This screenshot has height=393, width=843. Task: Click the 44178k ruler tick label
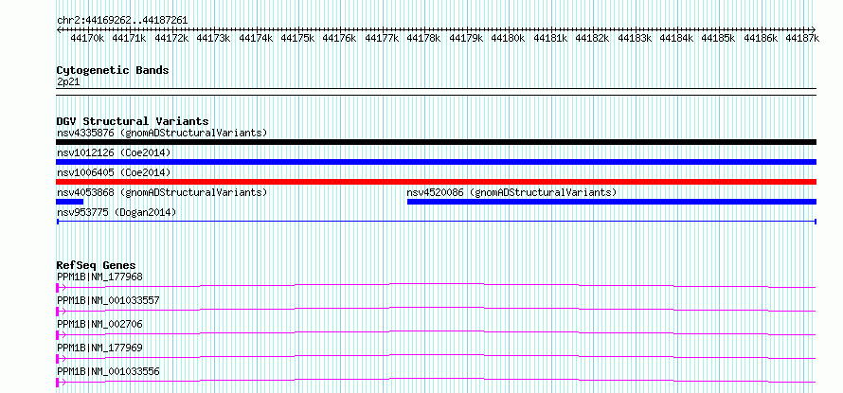(x=424, y=38)
